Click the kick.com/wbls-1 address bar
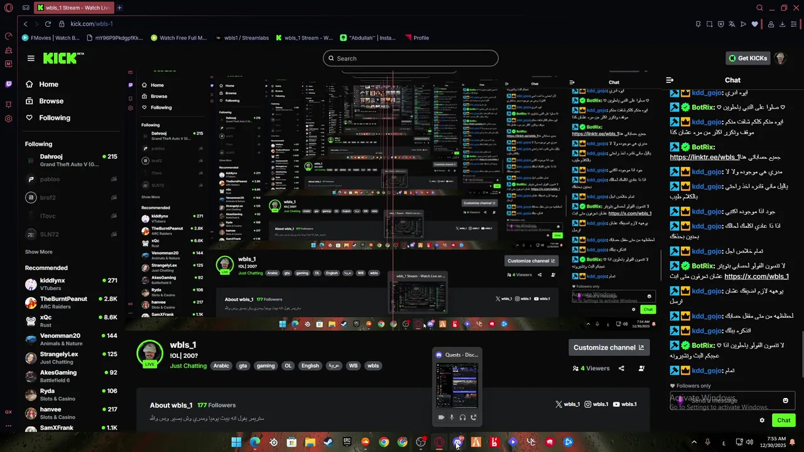This screenshot has width=804, height=452. click(x=92, y=24)
